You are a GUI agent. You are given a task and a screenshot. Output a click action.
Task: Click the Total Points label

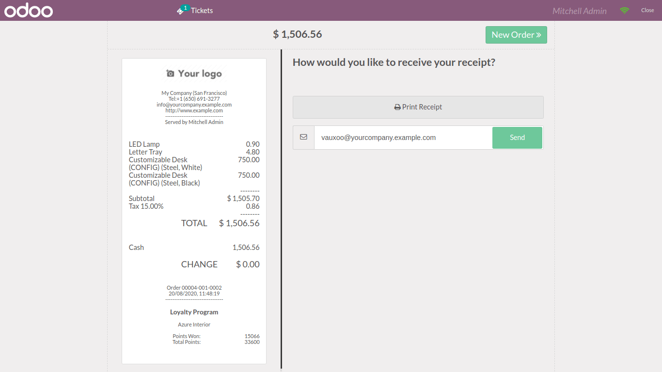coord(187,342)
